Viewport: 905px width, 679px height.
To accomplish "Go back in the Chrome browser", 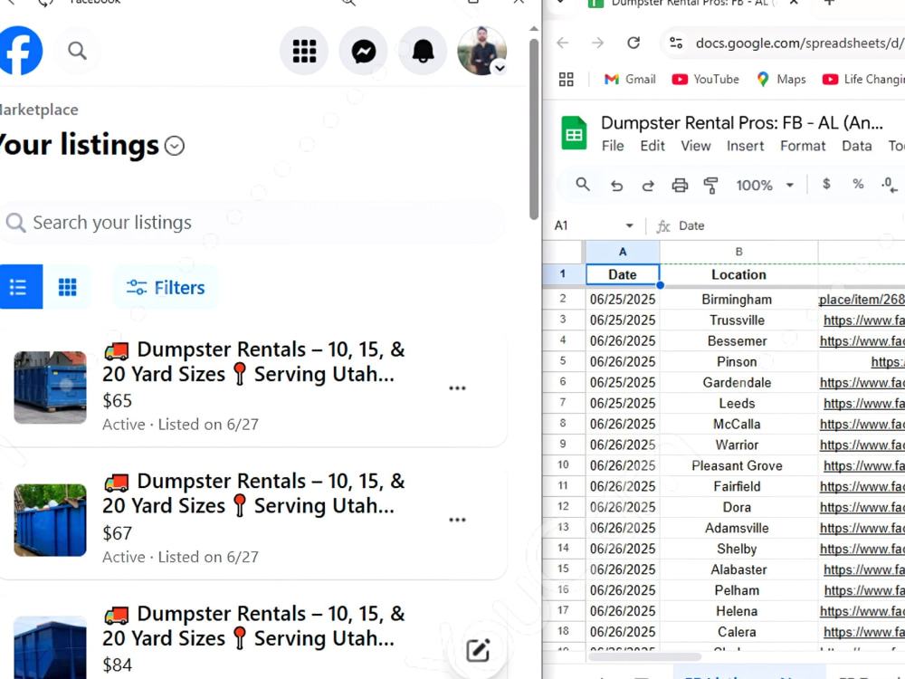I will pyautogui.click(x=563, y=43).
